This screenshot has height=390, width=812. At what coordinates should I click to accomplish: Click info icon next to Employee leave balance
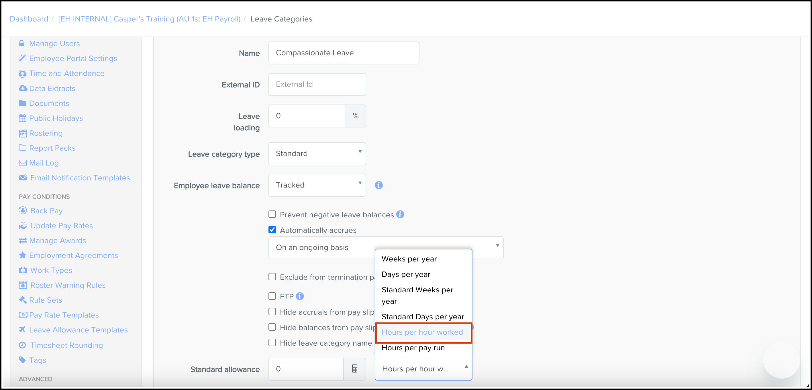tap(378, 185)
